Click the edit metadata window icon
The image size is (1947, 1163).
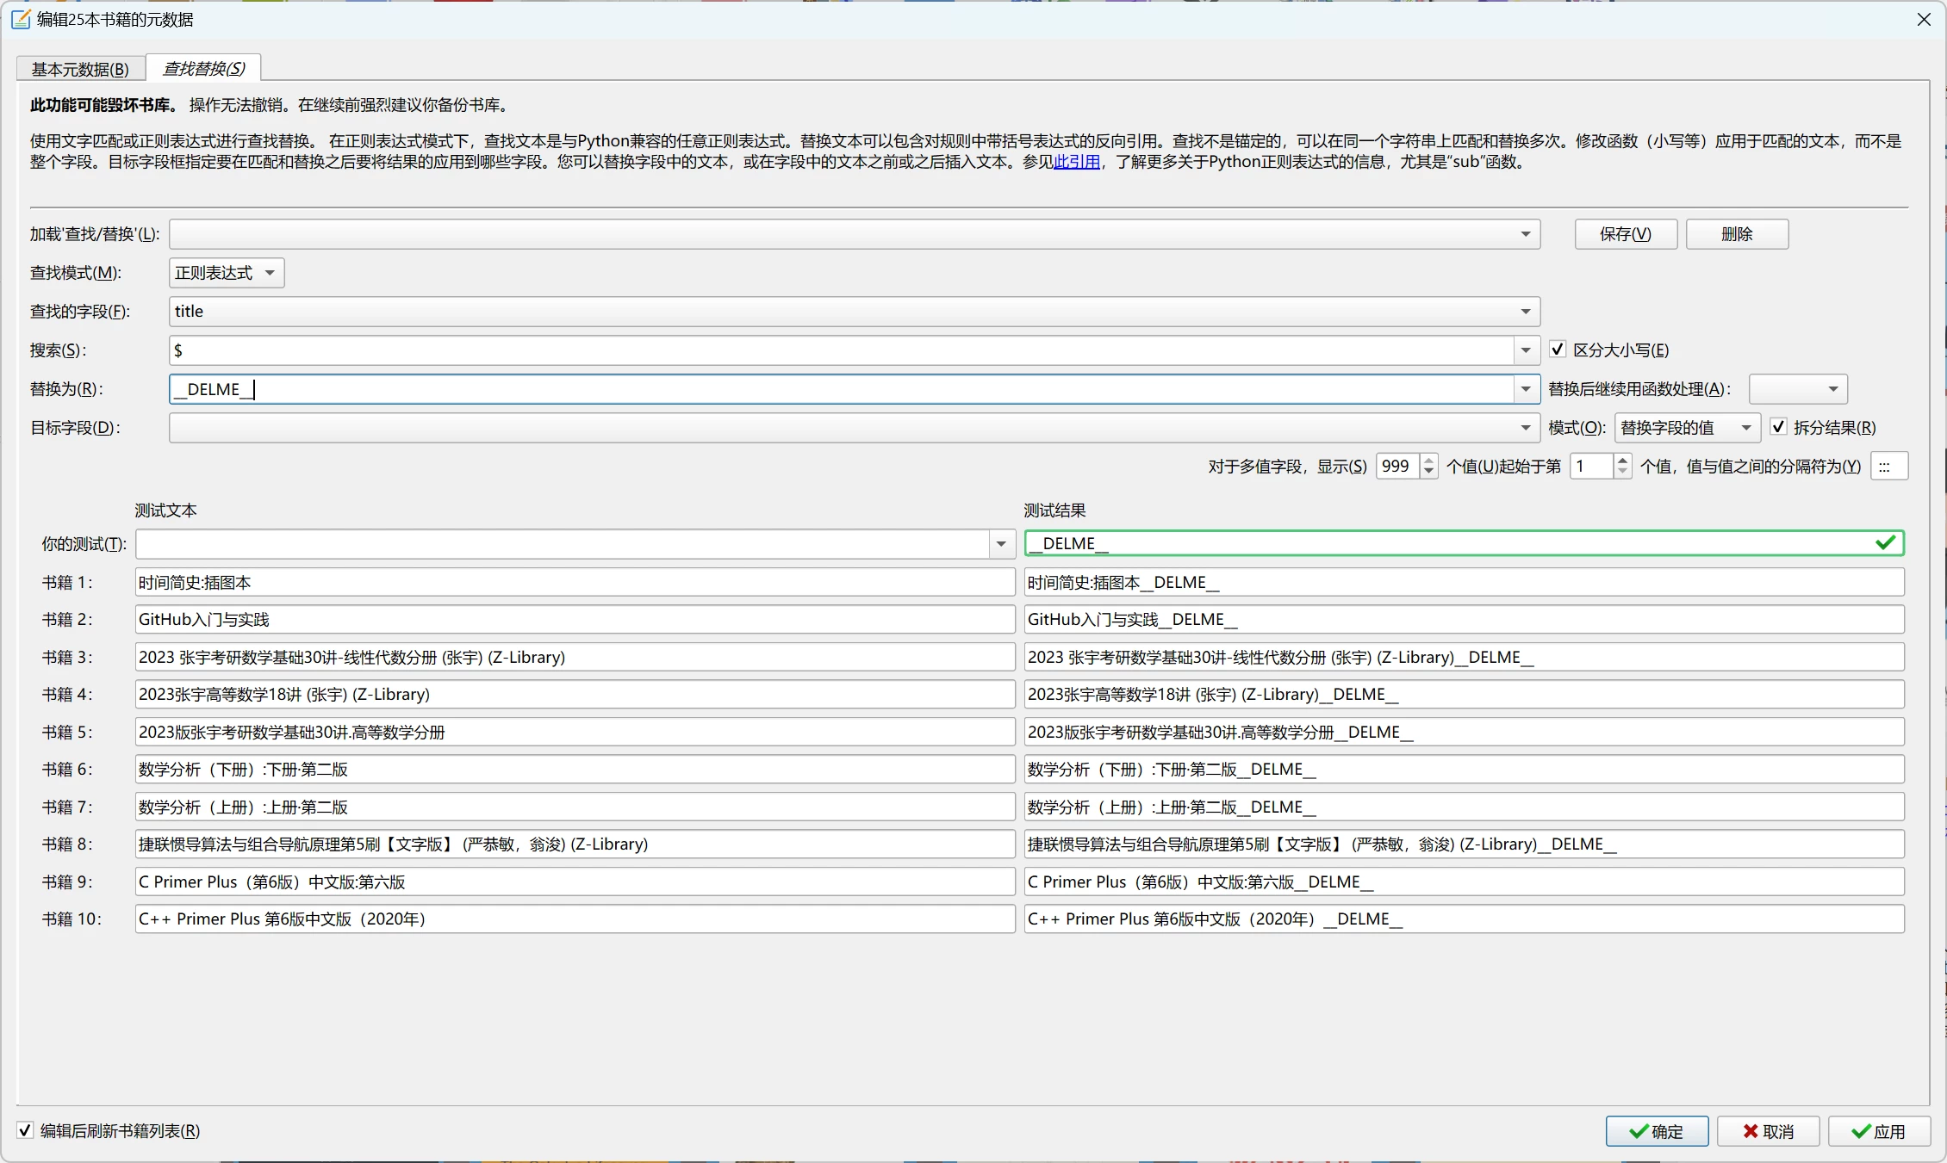[21, 19]
